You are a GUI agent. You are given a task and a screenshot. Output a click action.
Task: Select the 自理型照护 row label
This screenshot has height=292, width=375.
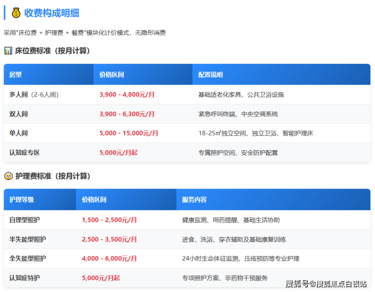tap(24, 220)
